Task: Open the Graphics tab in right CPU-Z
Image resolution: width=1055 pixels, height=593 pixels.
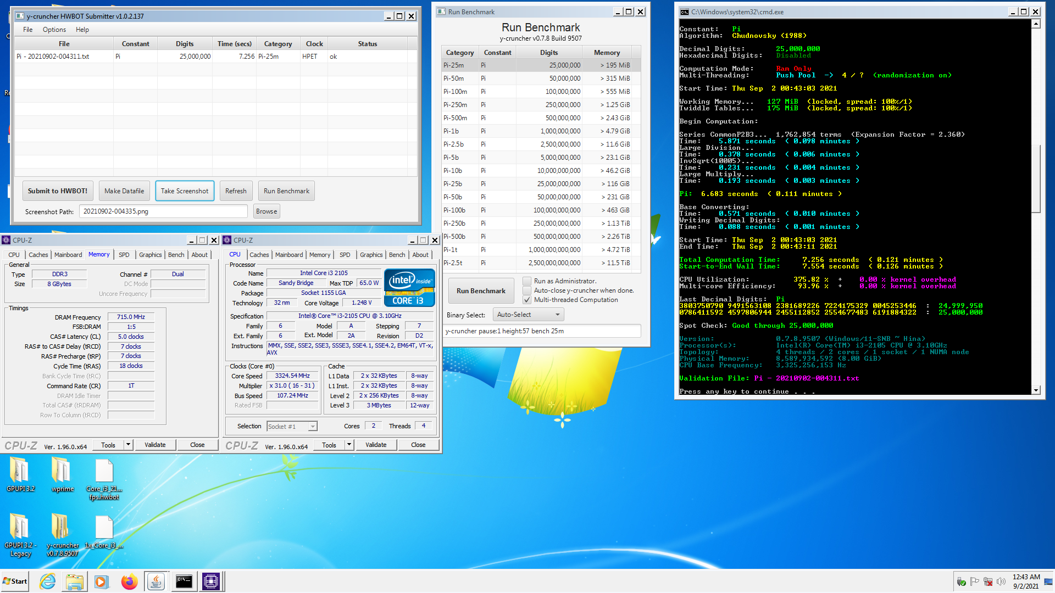Action: pyautogui.click(x=371, y=255)
